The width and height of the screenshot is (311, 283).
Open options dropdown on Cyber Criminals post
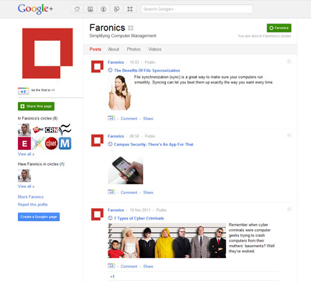289,209
